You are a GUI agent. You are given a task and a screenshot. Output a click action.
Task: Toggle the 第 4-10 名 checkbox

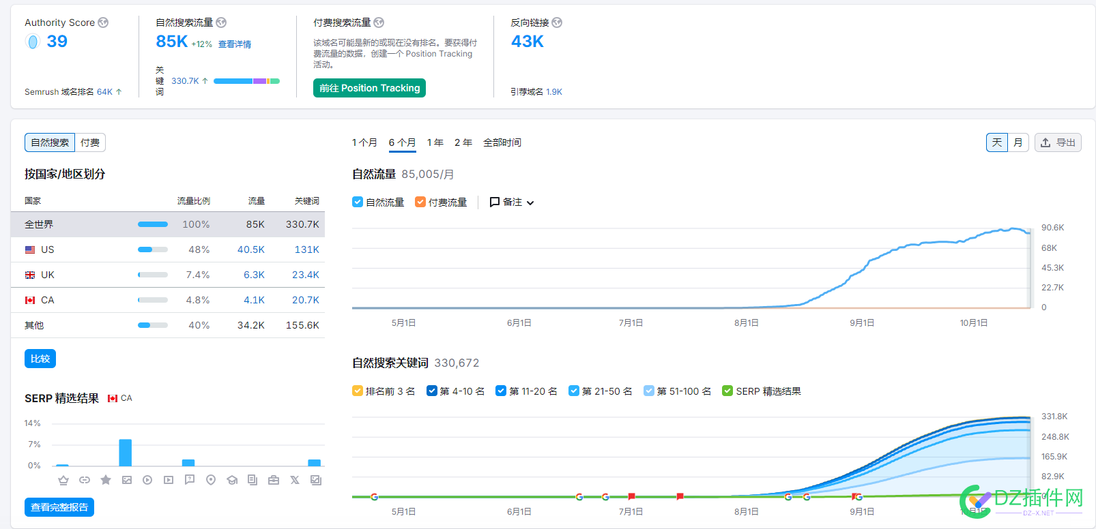point(432,391)
